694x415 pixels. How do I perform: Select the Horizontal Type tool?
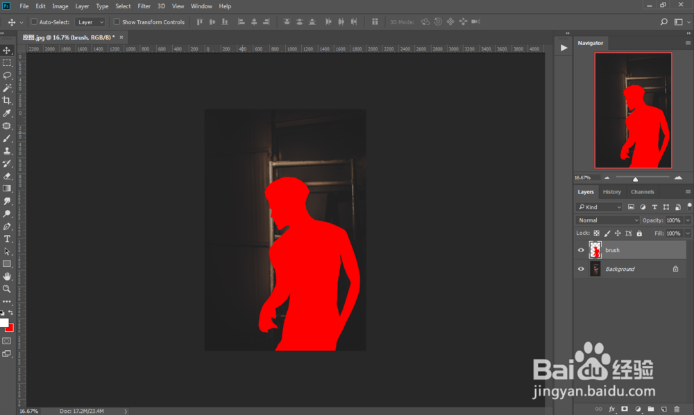click(x=7, y=238)
